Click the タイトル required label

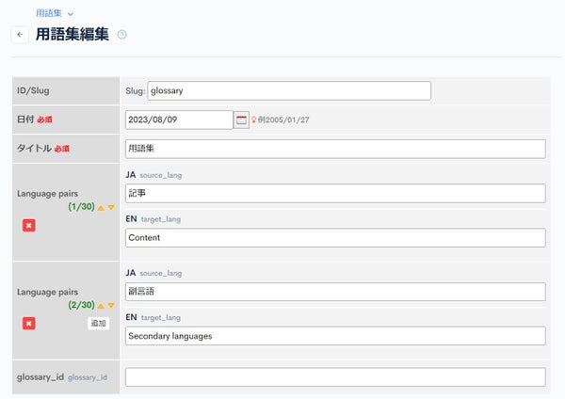tap(43, 149)
